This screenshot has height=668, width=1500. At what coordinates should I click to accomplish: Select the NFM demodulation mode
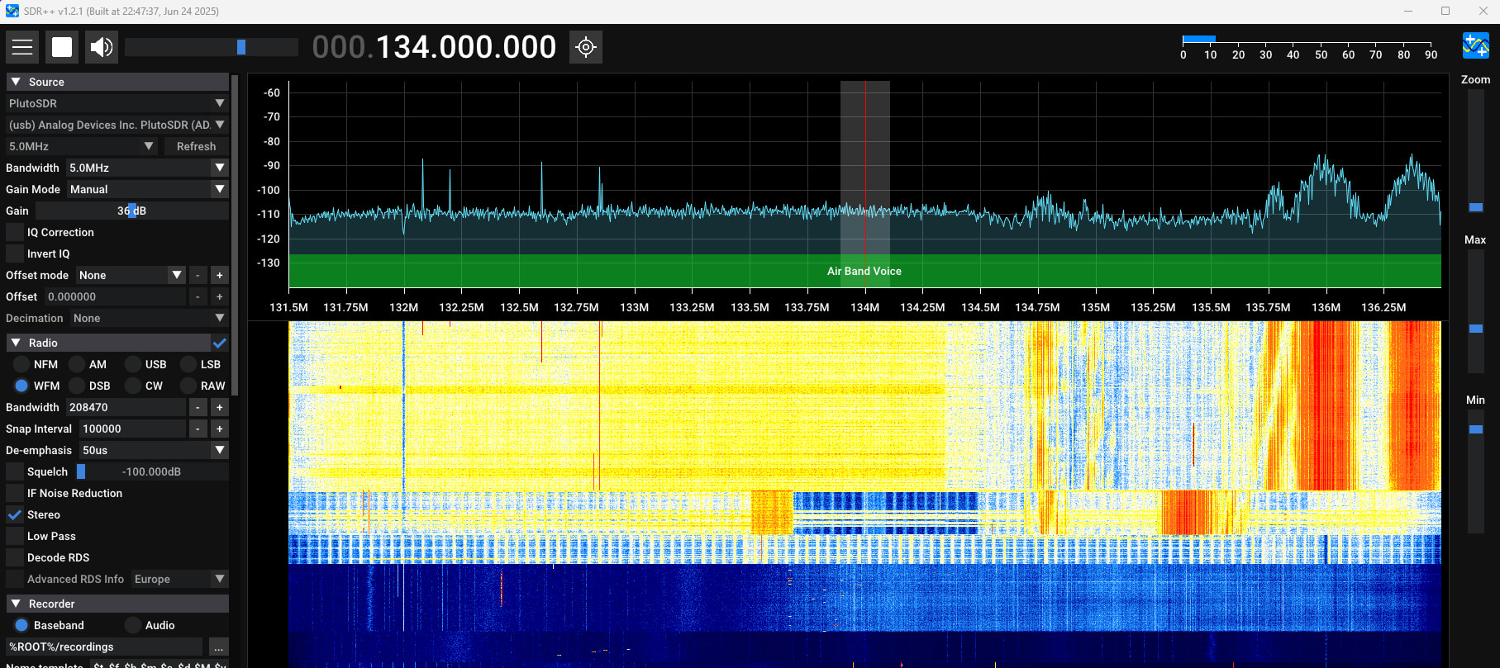click(21, 364)
